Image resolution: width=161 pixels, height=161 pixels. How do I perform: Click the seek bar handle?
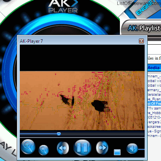59,134
